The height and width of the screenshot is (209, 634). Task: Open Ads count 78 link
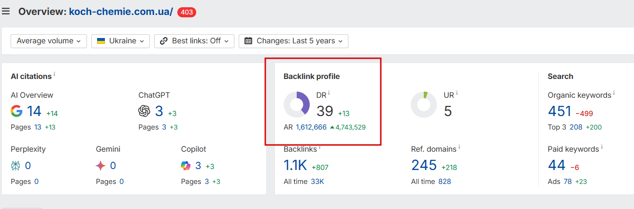(x=568, y=182)
